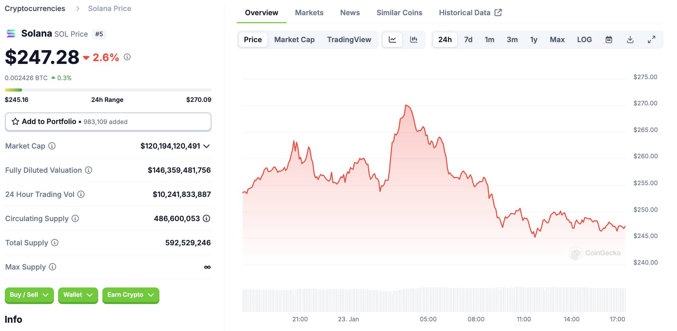This screenshot has width=677, height=331.
Task: Show Circulating Supply label info icon
Action: 75,218
